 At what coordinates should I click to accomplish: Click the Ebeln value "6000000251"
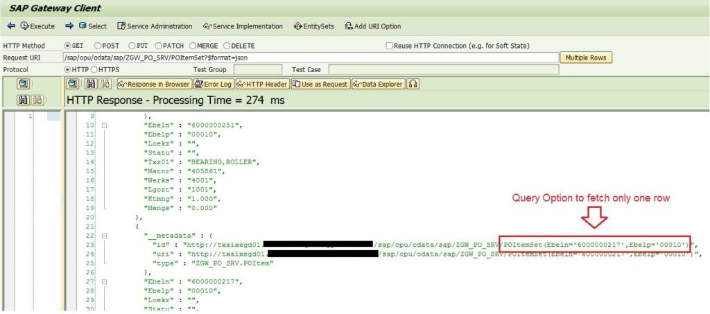click(215, 125)
